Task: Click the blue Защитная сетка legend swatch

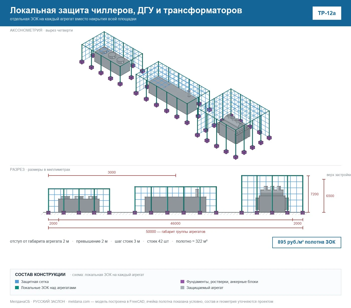Action: click(x=17, y=281)
